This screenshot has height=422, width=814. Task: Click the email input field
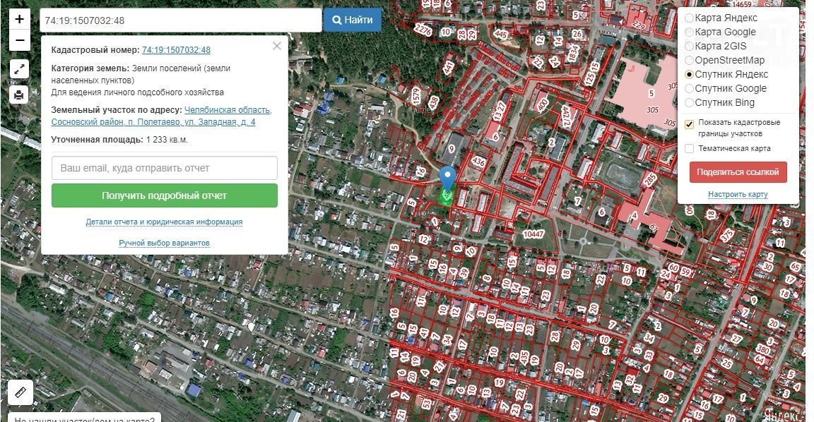(x=164, y=168)
